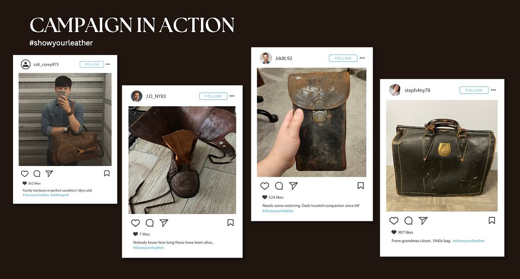Open #oldbutgold hashtag link
Screen dimensions: 520x279
(60, 195)
